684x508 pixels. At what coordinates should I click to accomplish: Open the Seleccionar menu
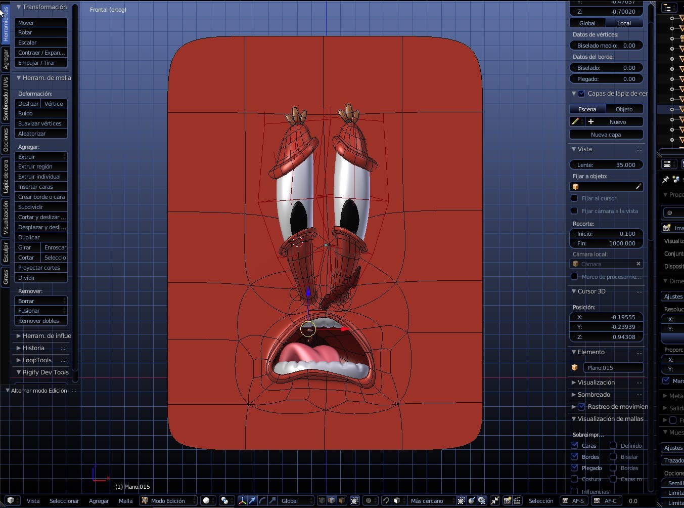64,500
